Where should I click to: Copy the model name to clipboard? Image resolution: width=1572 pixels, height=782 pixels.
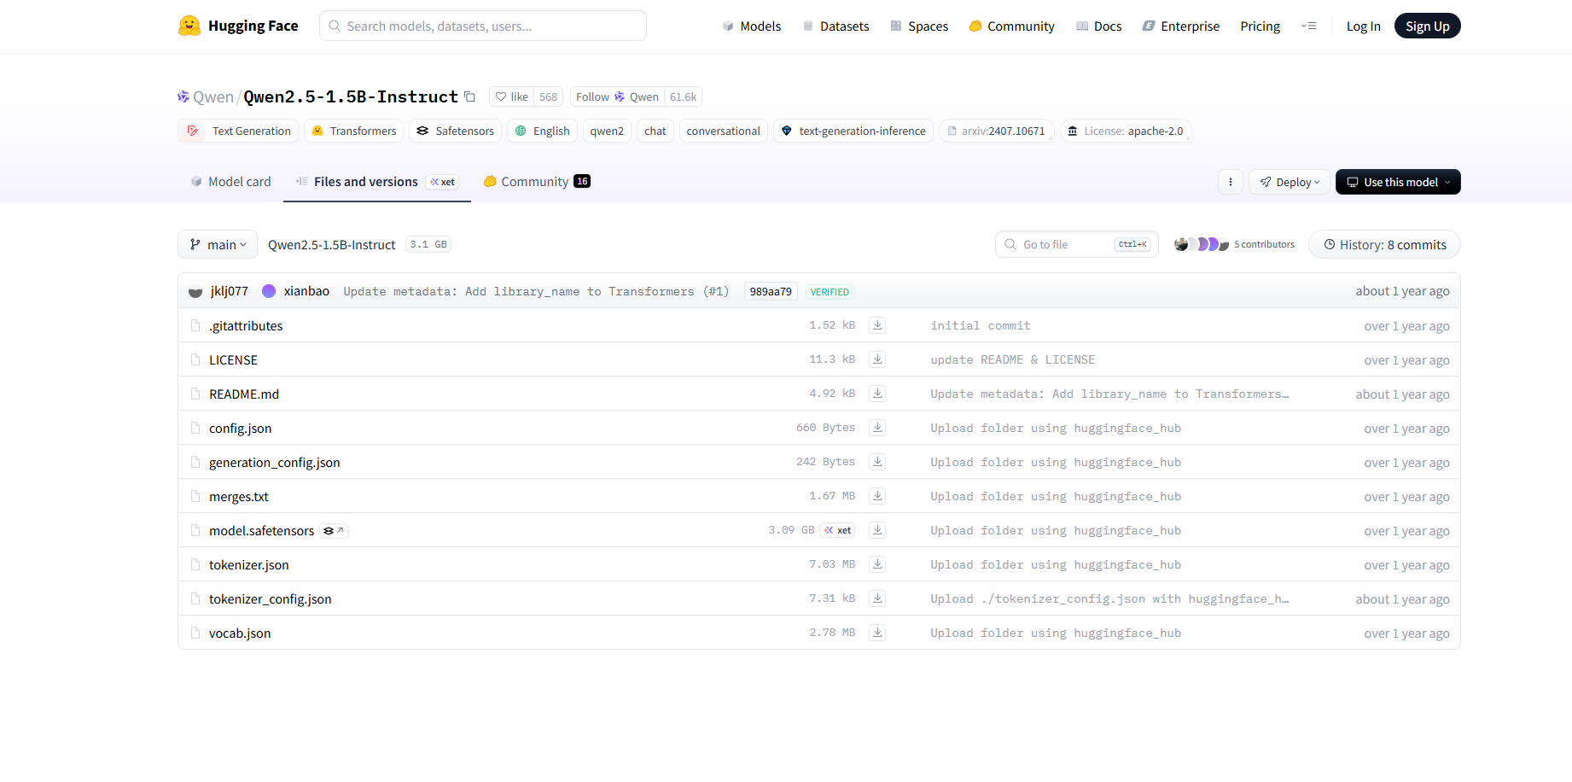pos(469,96)
